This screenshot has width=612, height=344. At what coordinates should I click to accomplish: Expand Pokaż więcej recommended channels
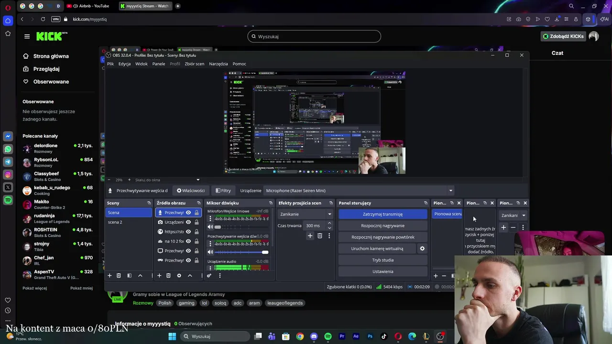[34, 288]
